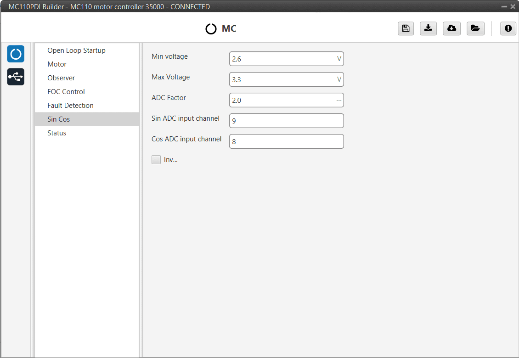The height and width of the screenshot is (358, 519).
Task: Click the download-to-disk icon in the toolbar
Action: [429, 28]
